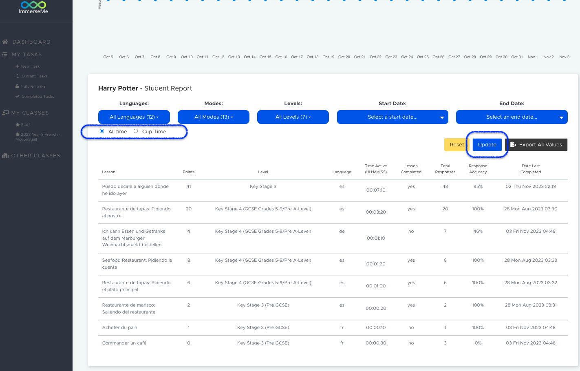Open Other Classes sidebar section
The height and width of the screenshot is (371, 580).
point(36,156)
